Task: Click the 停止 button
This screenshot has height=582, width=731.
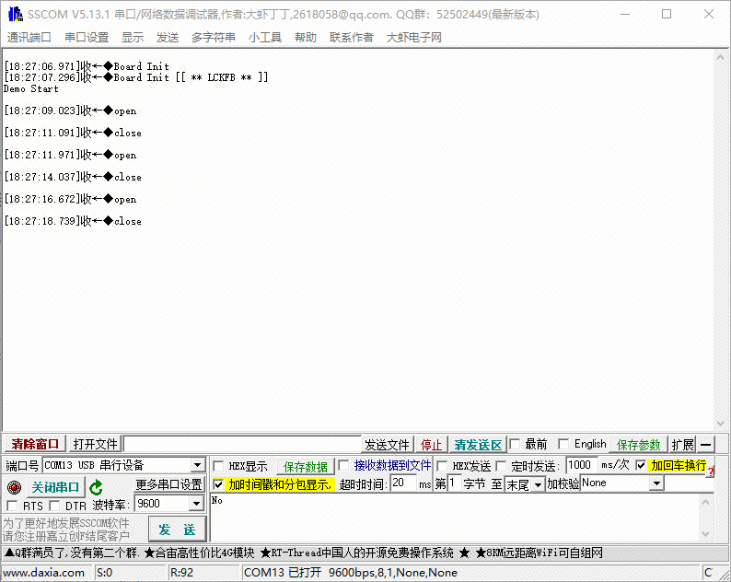Action: pos(431,445)
